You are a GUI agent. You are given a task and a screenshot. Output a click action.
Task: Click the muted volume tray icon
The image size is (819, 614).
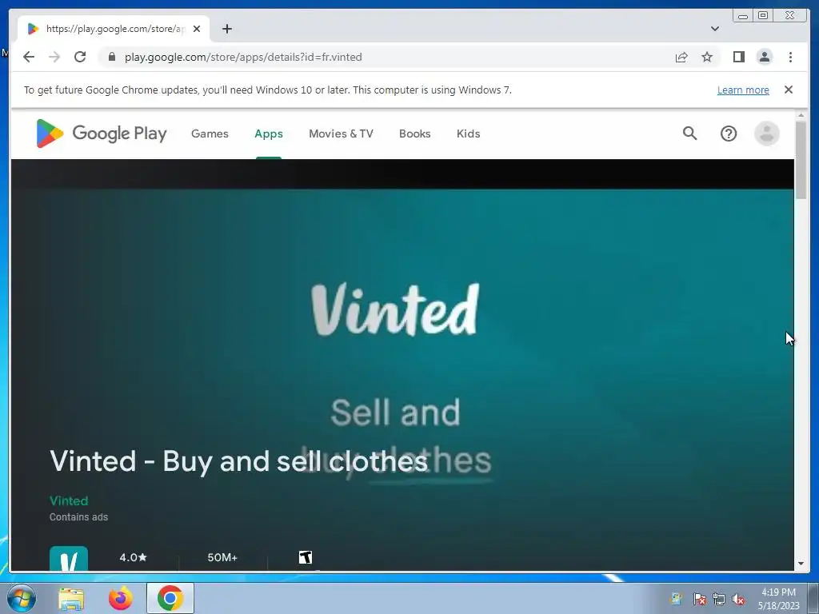(x=738, y=600)
